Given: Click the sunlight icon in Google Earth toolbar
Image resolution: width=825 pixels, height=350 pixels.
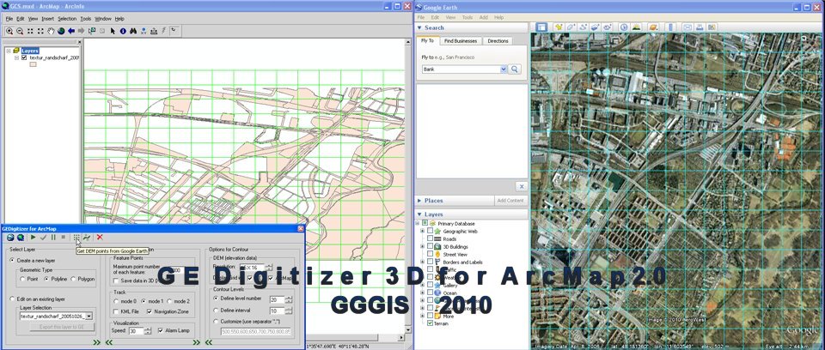Looking at the screenshot, I should 636,27.
